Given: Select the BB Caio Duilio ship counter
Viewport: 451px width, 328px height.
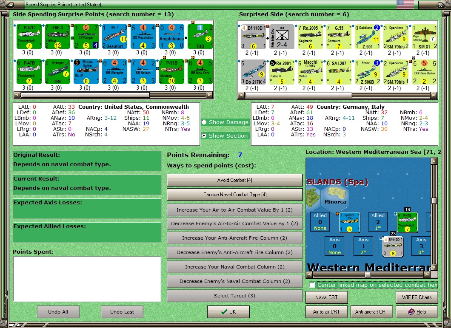Looking at the screenshot, I should (x=424, y=72).
